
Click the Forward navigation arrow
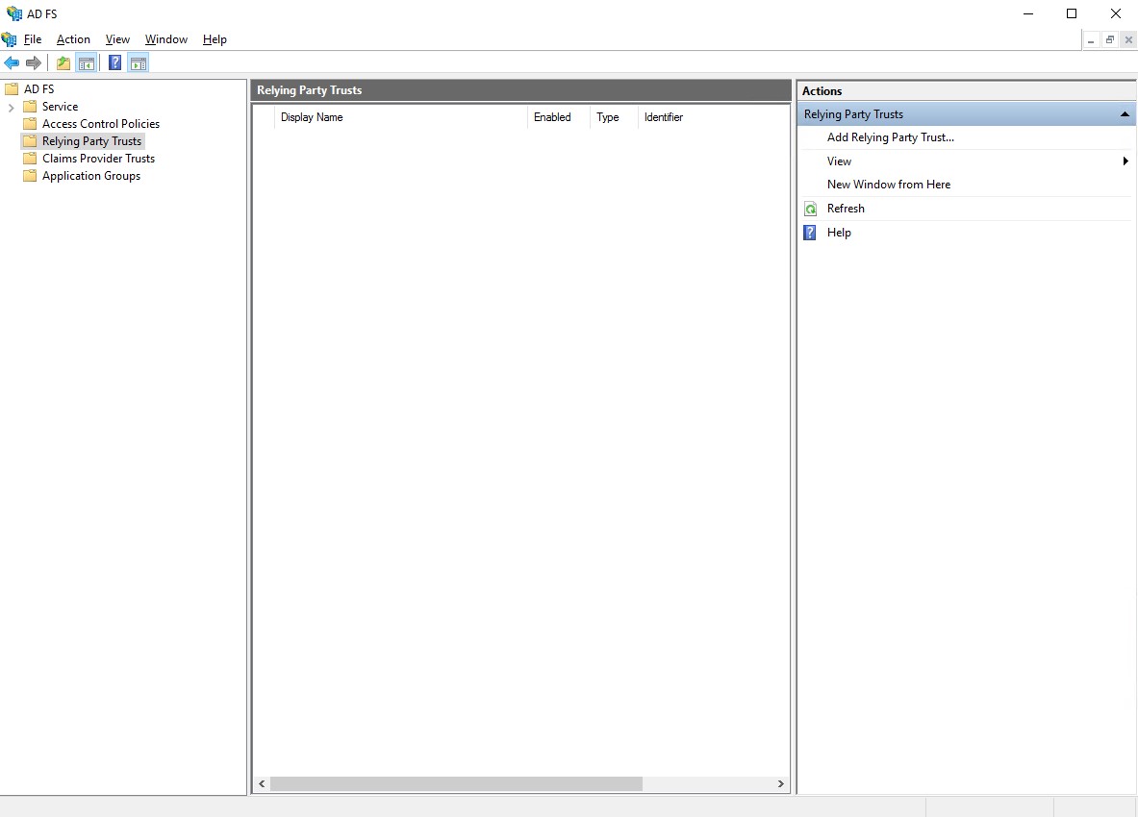point(35,62)
